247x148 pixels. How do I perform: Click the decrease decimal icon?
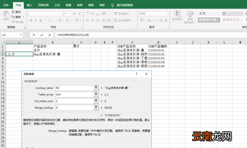pos(166,21)
